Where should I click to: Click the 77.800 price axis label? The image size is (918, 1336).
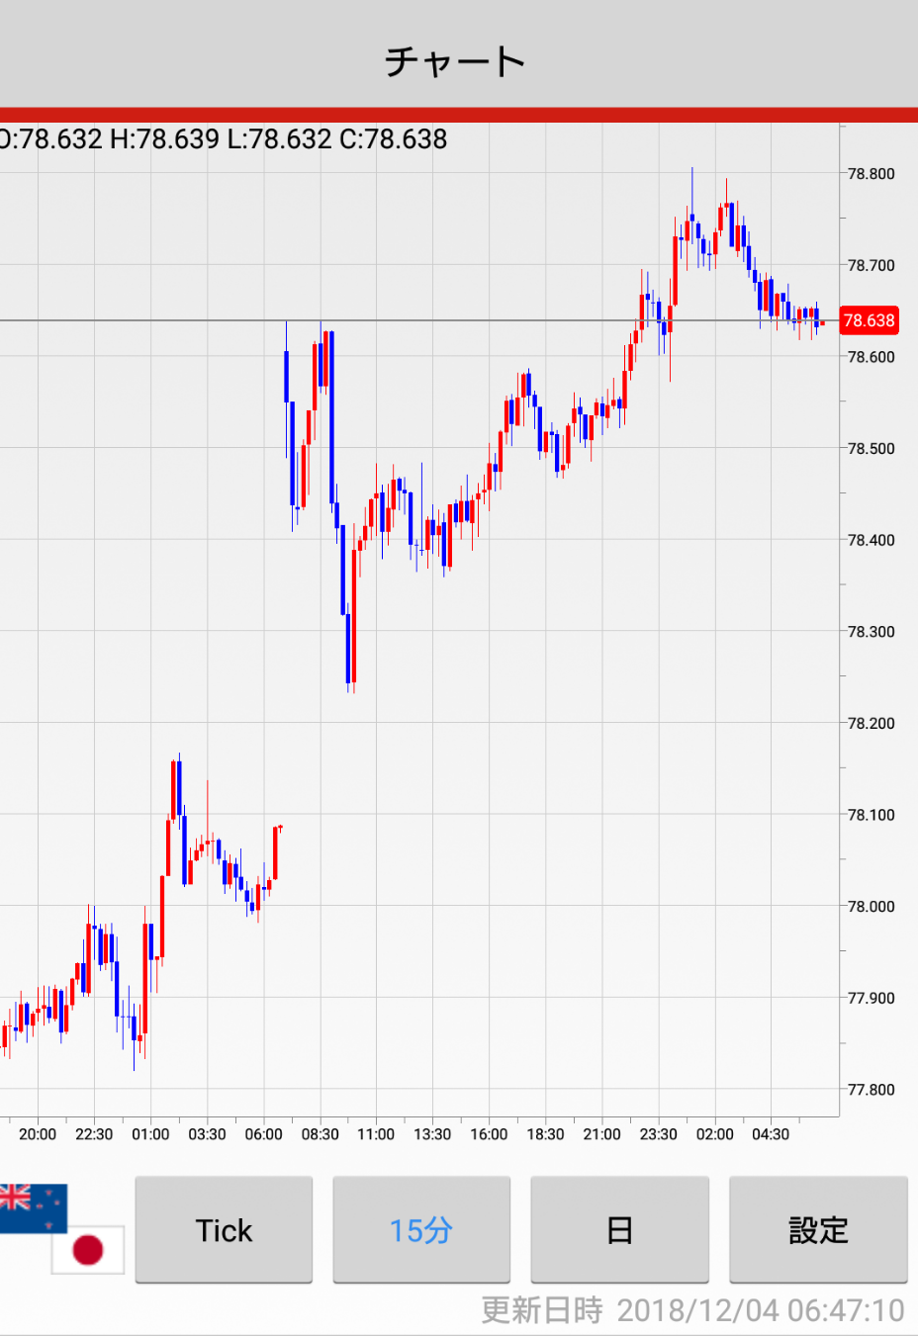(x=871, y=1090)
